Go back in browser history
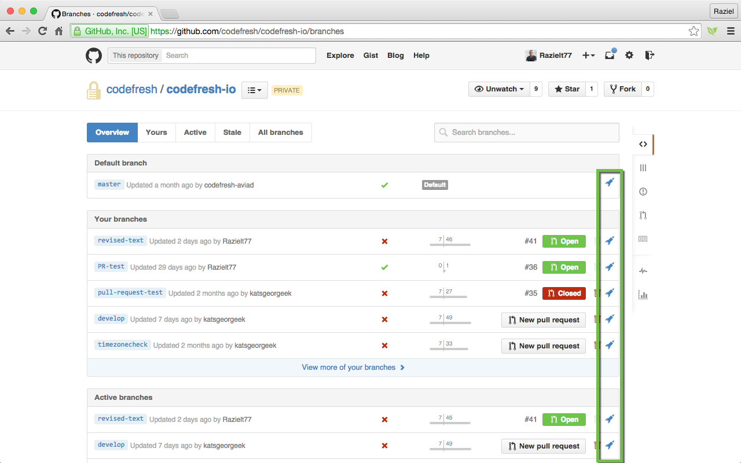 pyautogui.click(x=10, y=31)
